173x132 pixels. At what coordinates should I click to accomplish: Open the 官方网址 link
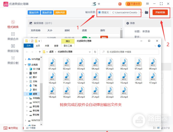tap(11, 128)
